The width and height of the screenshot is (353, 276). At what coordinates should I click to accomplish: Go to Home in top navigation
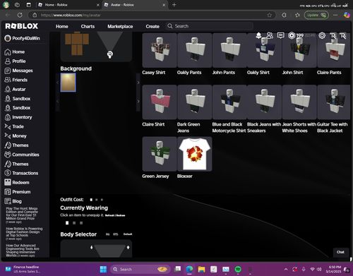(x=62, y=26)
